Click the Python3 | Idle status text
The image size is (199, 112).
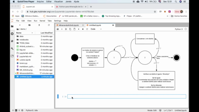(32, 110)
